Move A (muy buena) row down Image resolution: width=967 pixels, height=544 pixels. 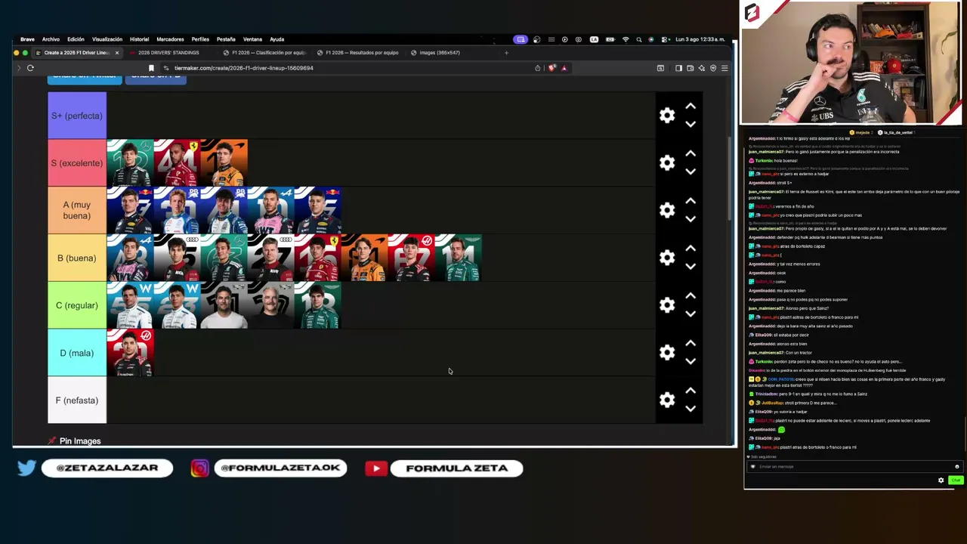(690, 219)
